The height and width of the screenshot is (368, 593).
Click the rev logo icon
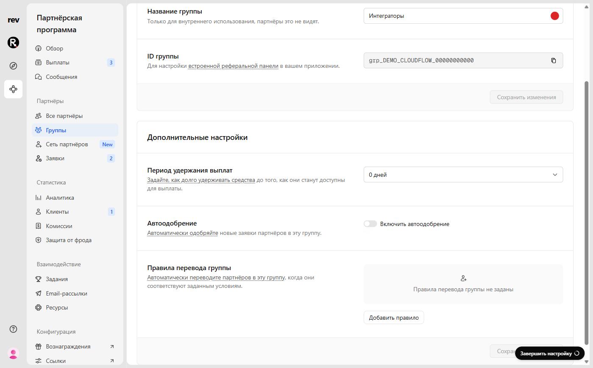pos(13,20)
